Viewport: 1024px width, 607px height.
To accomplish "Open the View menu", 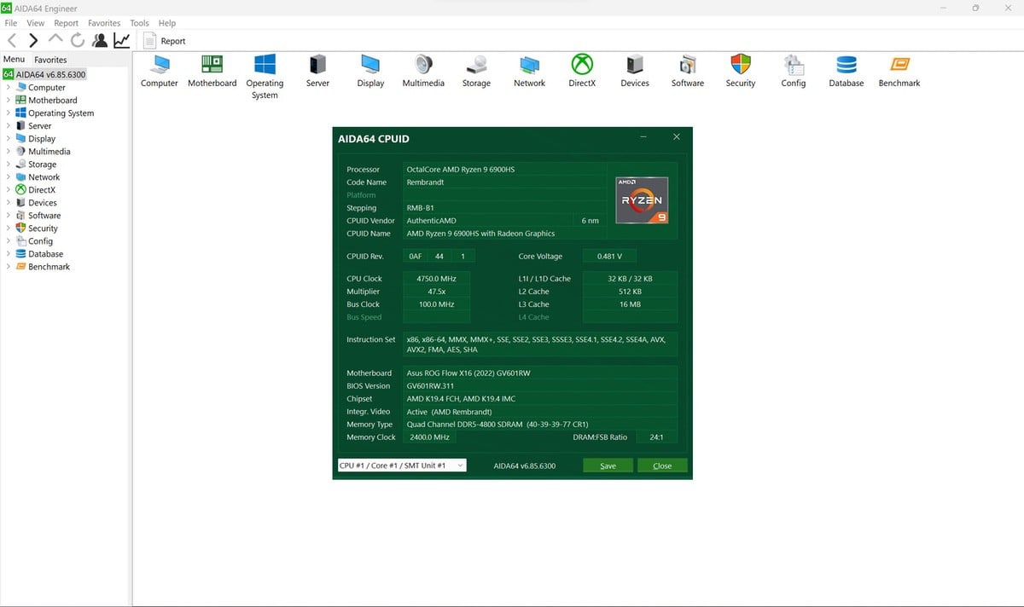I will click(36, 23).
